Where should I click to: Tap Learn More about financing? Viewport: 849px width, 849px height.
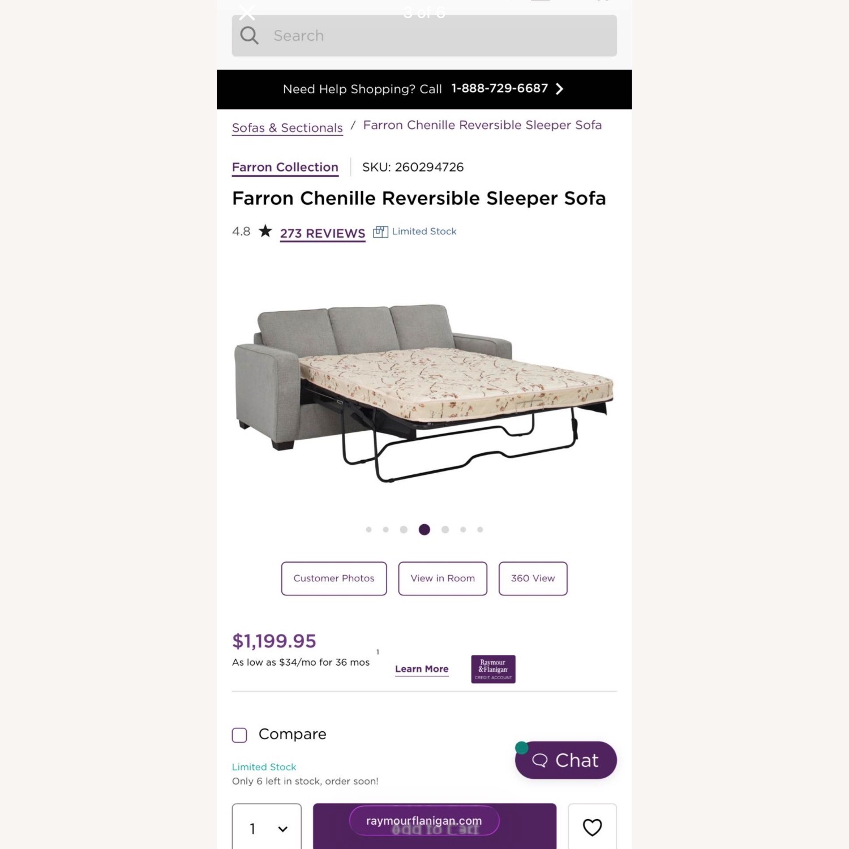421,668
